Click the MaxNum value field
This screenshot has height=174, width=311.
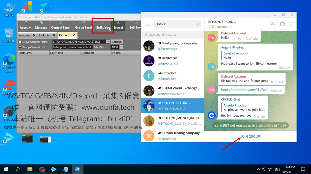115,47
